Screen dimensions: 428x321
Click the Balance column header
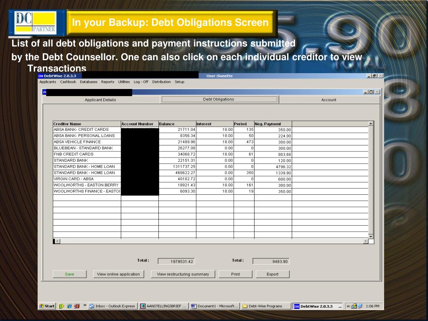pos(177,124)
